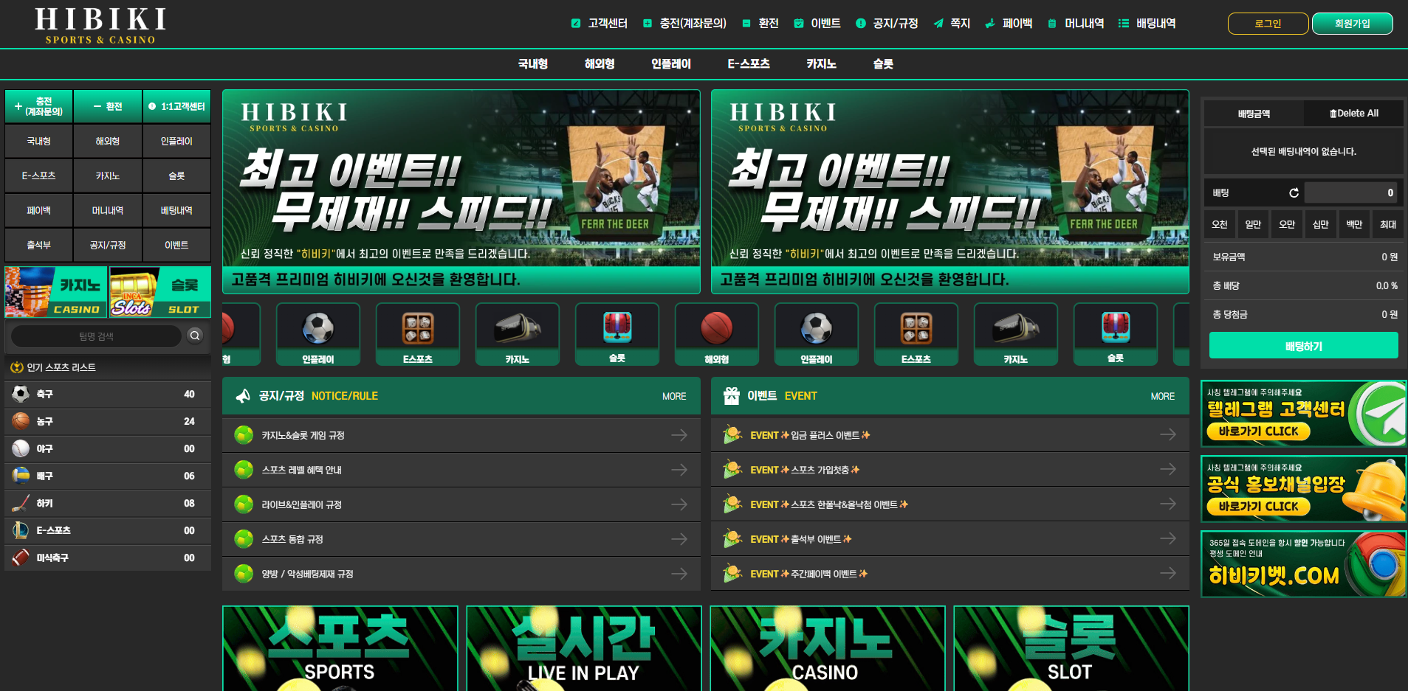Click the Telegram customer center banner
Image resolution: width=1408 pixels, height=691 pixels.
click(x=1303, y=414)
